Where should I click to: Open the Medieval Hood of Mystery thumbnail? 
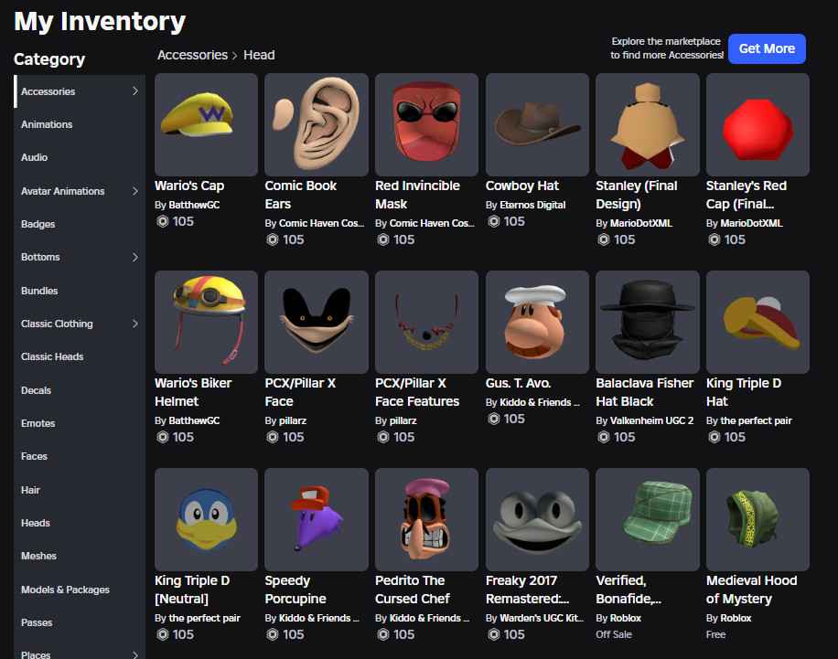pos(757,520)
